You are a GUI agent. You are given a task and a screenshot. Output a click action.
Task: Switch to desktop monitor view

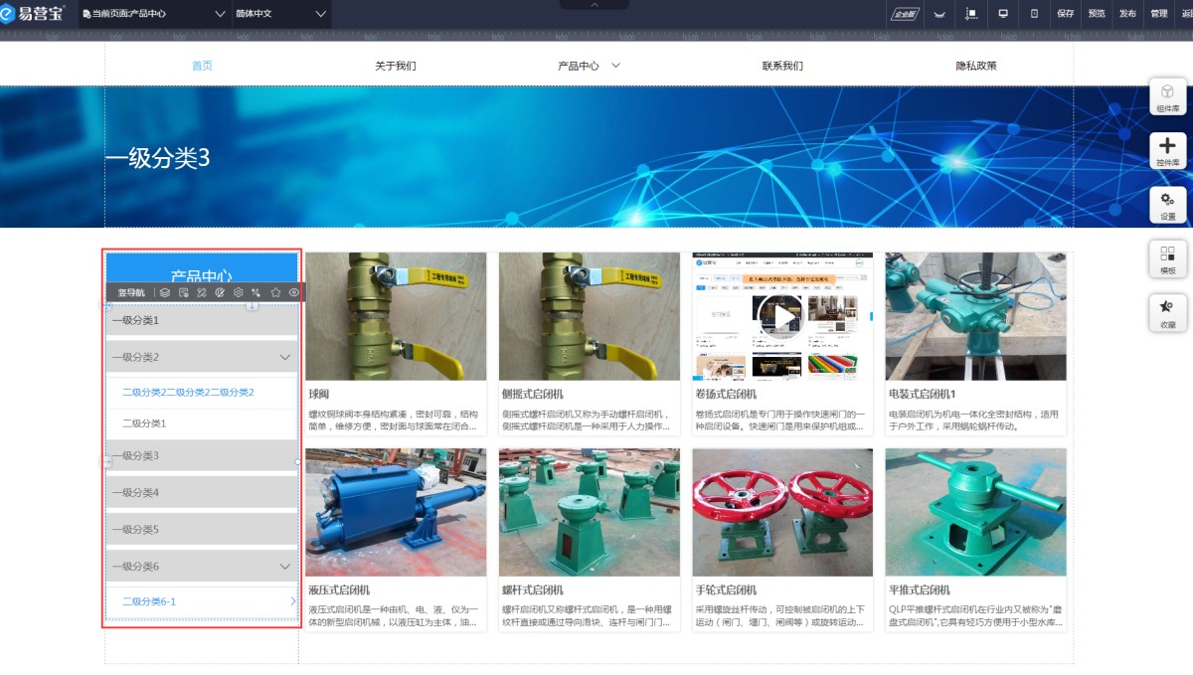coord(1003,14)
